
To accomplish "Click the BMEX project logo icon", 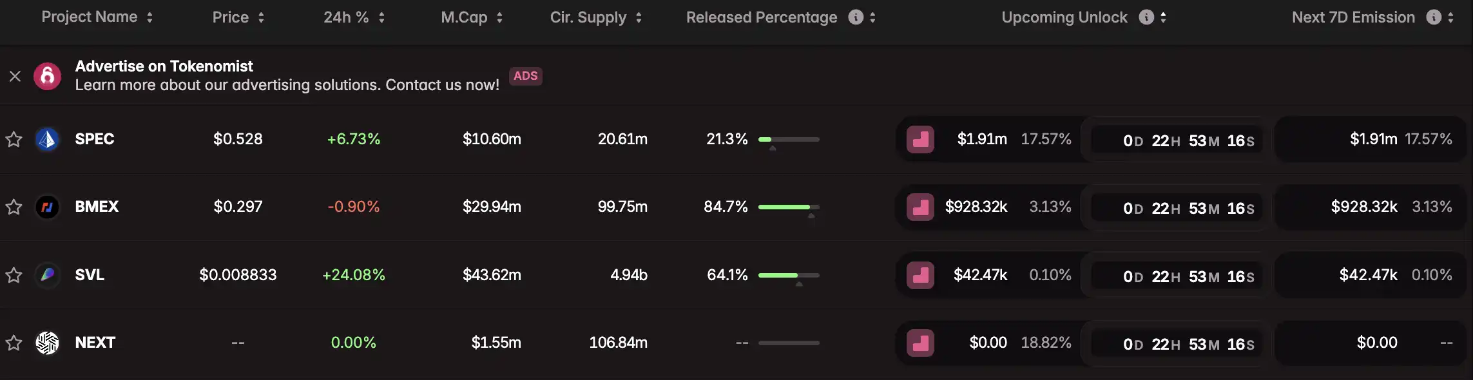I will pos(47,207).
